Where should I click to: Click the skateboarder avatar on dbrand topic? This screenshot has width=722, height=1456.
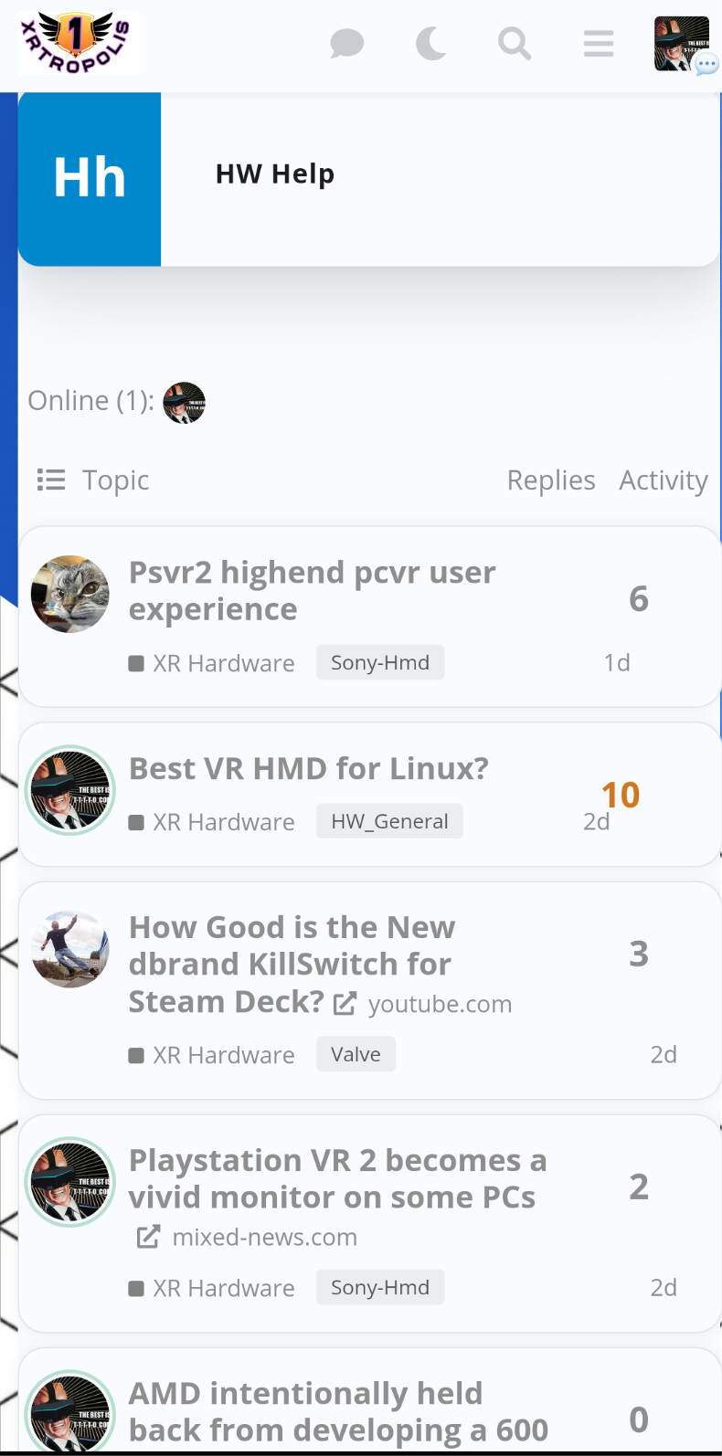pos(70,949)
